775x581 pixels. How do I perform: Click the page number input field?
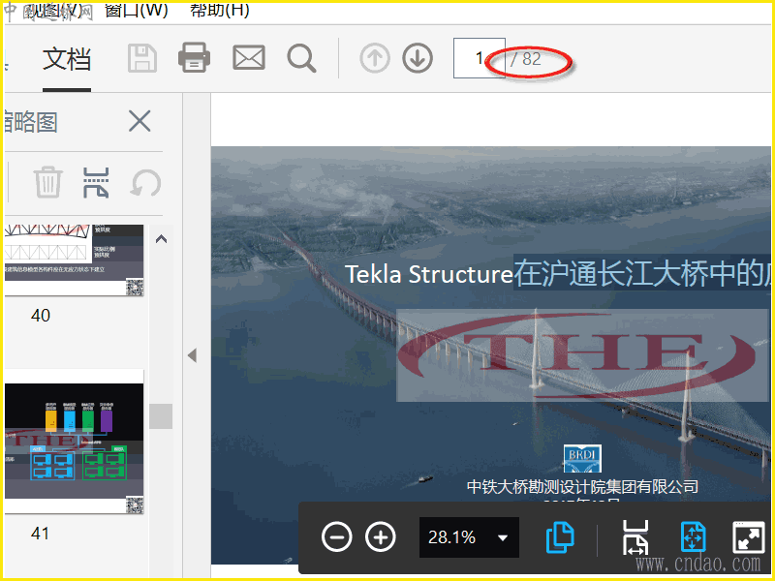[x=479, y=58]
